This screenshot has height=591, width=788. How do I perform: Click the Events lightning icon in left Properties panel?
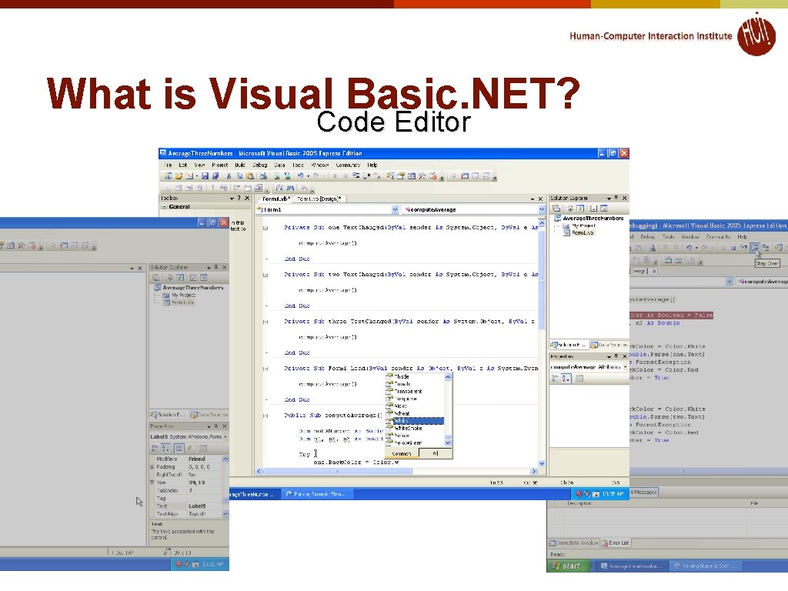(x=190, y=449)
